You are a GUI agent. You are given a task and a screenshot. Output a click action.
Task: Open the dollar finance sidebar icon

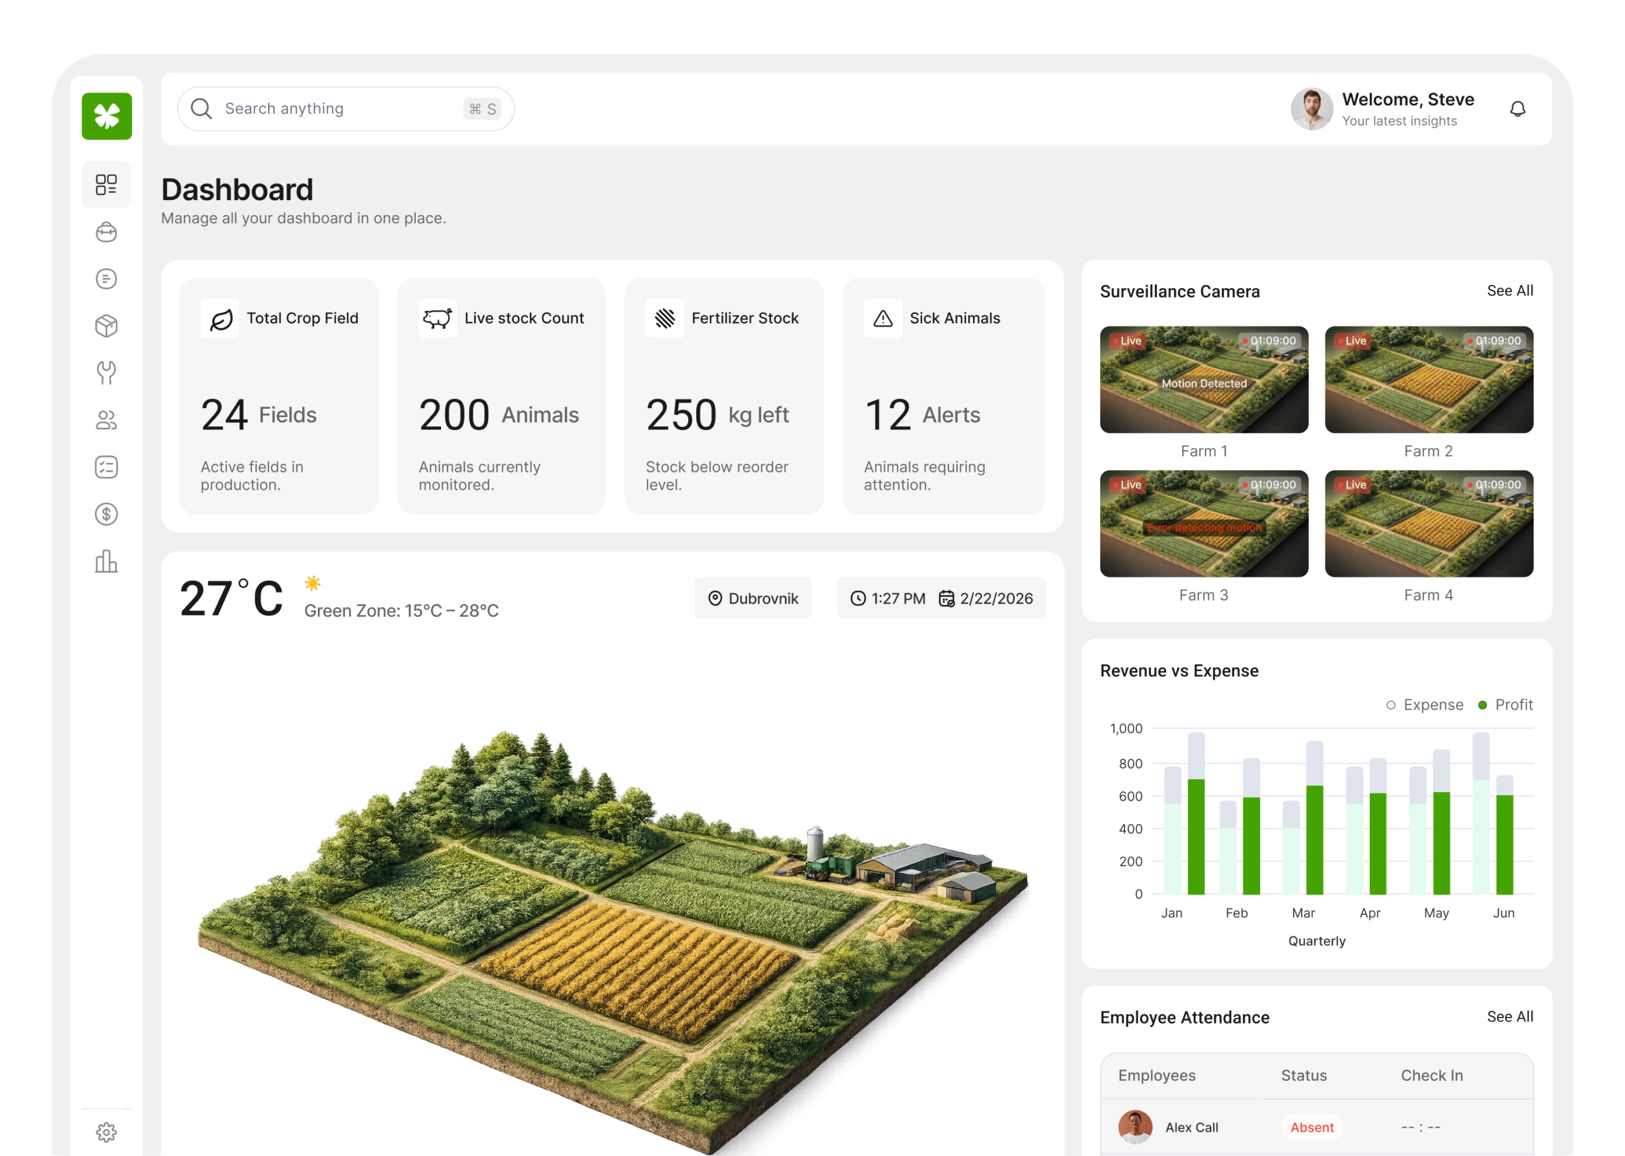(x=106, y=514)
